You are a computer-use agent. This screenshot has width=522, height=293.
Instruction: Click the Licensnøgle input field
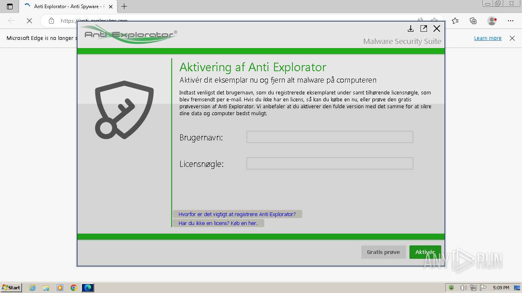tap(330, 163)
